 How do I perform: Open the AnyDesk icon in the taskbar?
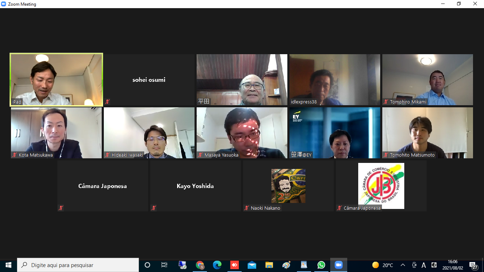click(235, 265)
